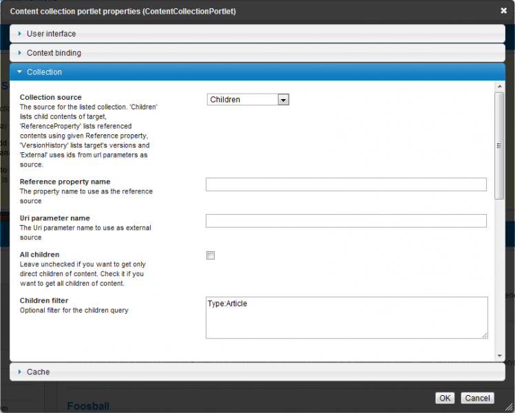Click the Reference property name field
515x413 pixels.
tap(346, 184)
